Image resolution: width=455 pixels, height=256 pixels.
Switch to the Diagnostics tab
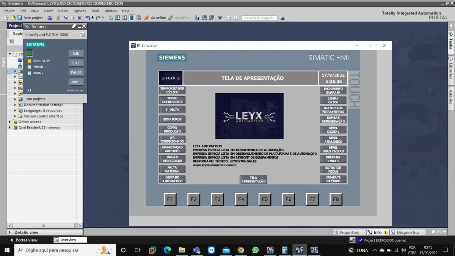point(405,232)
